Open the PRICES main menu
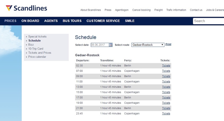The image size is (224, 121). click(x=10, y=21)
